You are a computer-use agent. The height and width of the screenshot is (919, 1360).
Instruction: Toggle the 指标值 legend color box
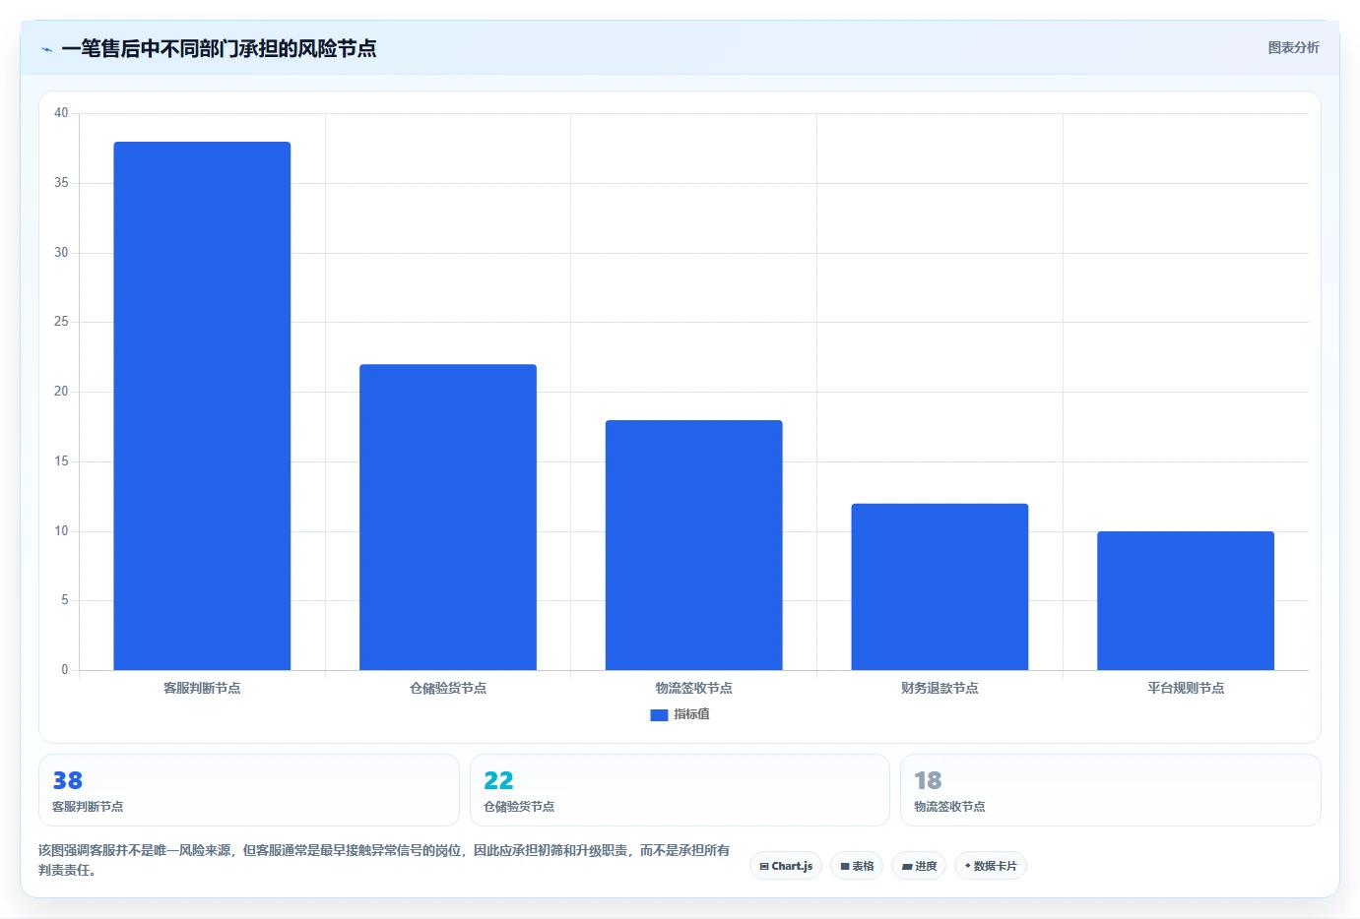(659, 715)
